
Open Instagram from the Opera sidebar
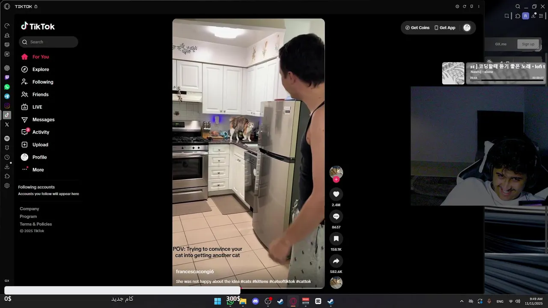click(7, 106)
